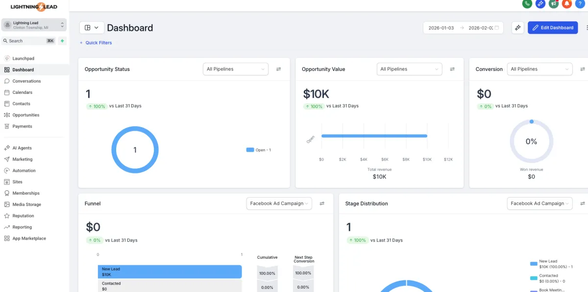Open Opportunity Value filter settings icon

(x=452, y=69)
